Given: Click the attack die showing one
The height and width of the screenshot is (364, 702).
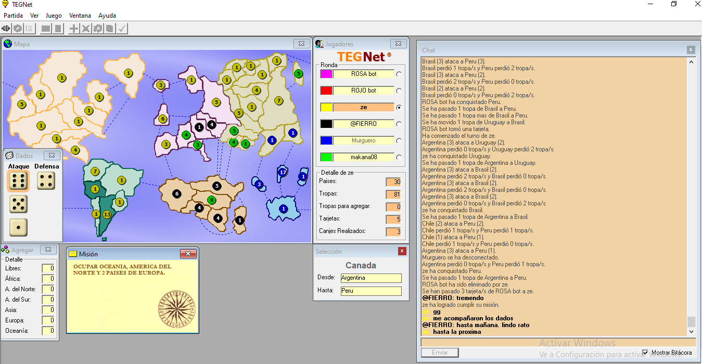Looking at the screenshot, I should point(19,227).
